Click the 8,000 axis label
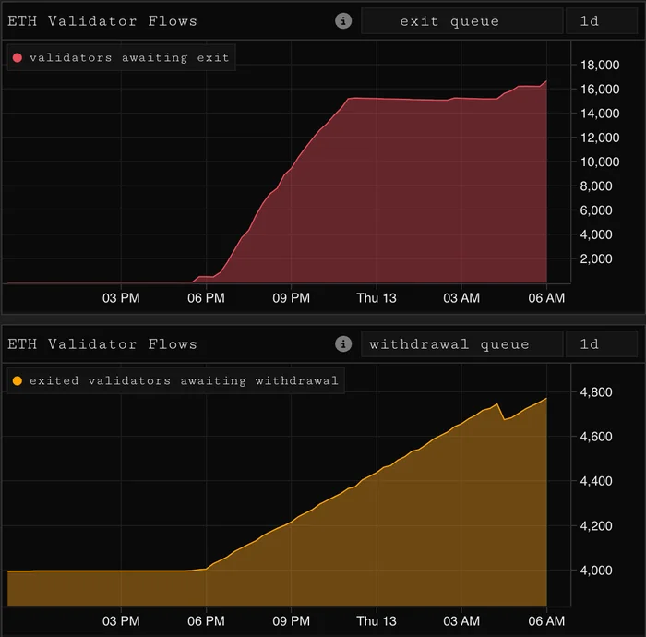Viewport: 646px width, 637px height. [x=596, y=186]
